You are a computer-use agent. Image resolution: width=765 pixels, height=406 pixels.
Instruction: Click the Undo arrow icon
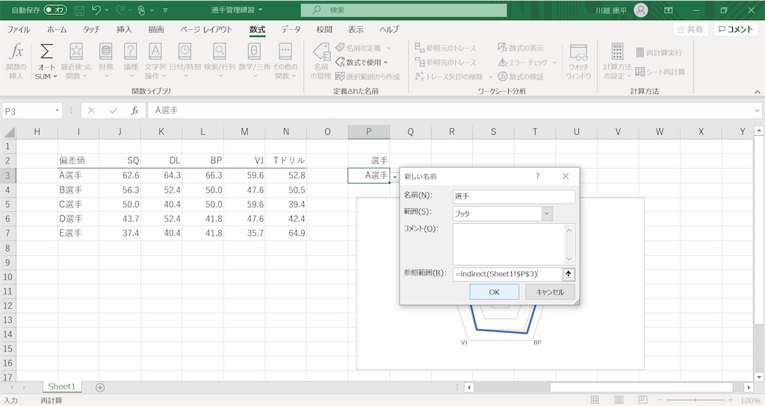pyautogui.click(x=96, y=10)
